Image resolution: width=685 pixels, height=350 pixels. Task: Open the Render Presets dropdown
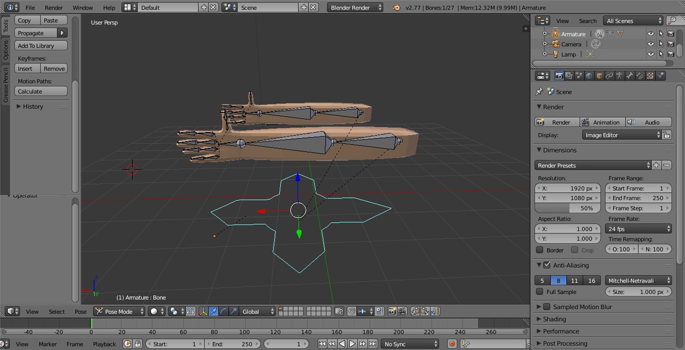pyautogui.click(x=593, y=165)
